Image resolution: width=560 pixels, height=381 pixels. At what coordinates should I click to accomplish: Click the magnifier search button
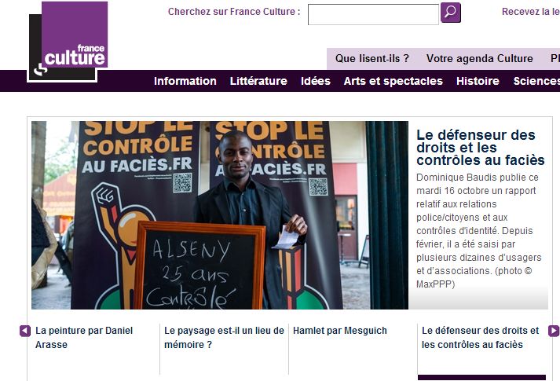click(x=450, y=13)
